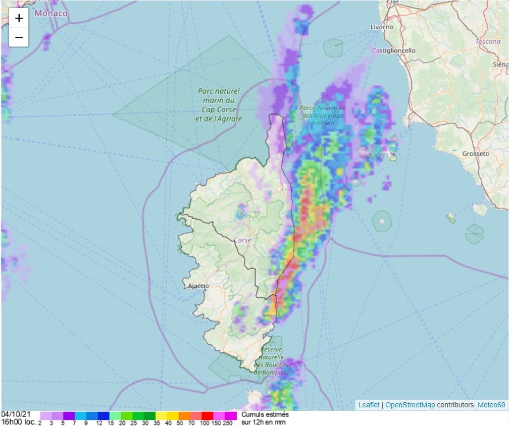510x426 pixels.
Task: Open the OpenStreetMap attribution link
Action: pyautogui.click(x=410, y=405)
